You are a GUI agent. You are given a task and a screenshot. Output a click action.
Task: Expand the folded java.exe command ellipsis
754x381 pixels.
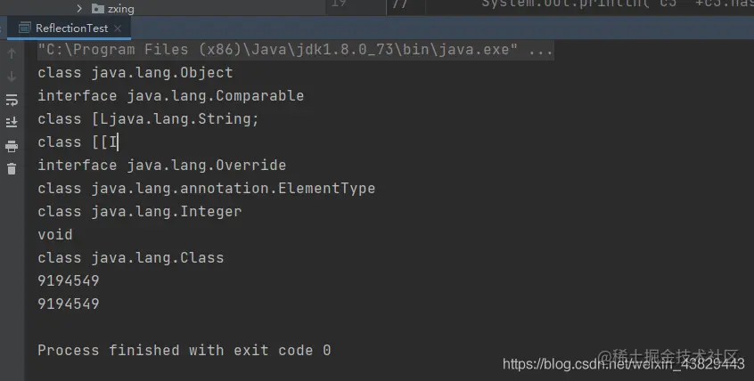[540, 50]
